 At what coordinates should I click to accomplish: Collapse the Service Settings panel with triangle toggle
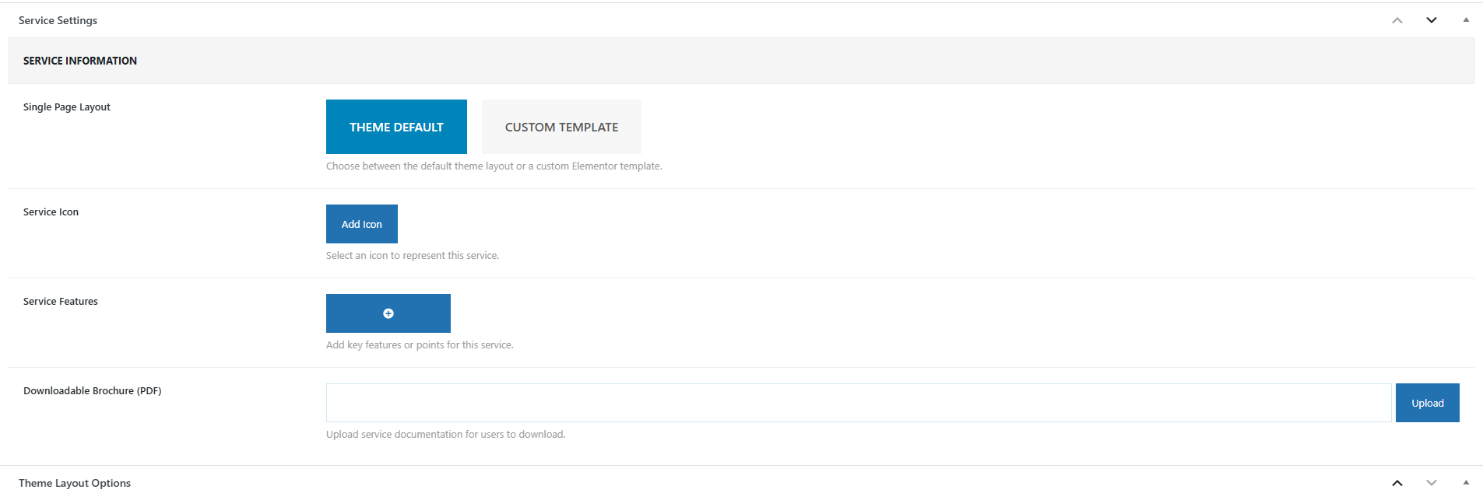point(1466,20)
